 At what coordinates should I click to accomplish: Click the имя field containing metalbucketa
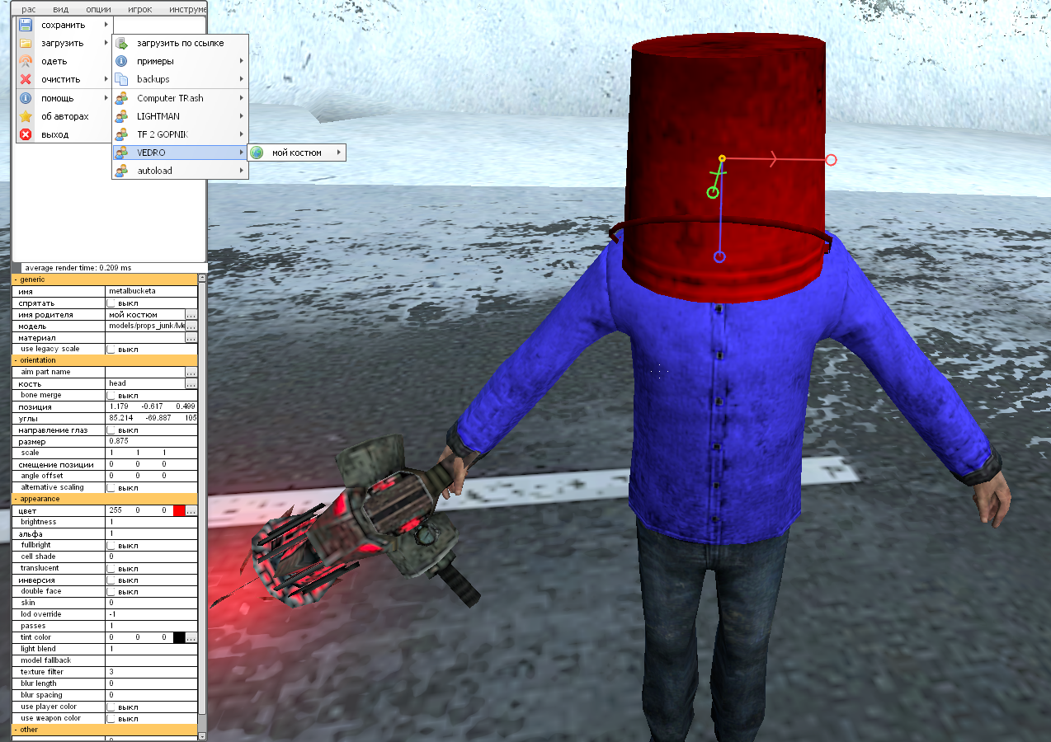(152, 292)
